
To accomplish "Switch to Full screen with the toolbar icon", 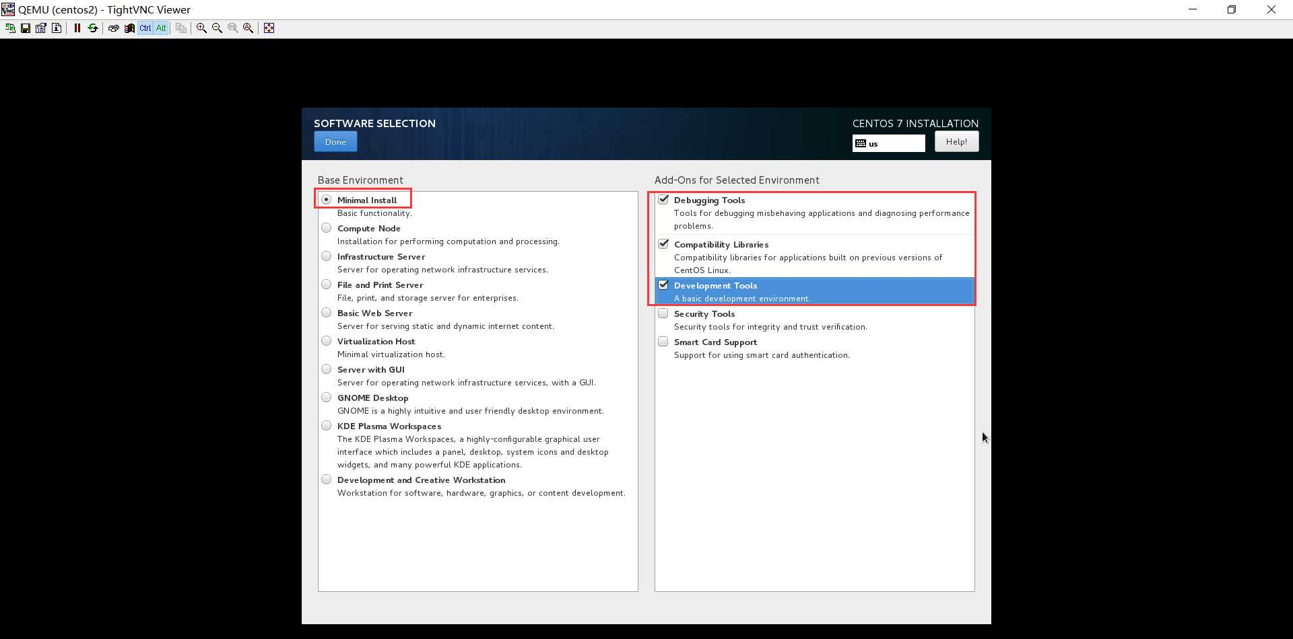I will [269, 28].
